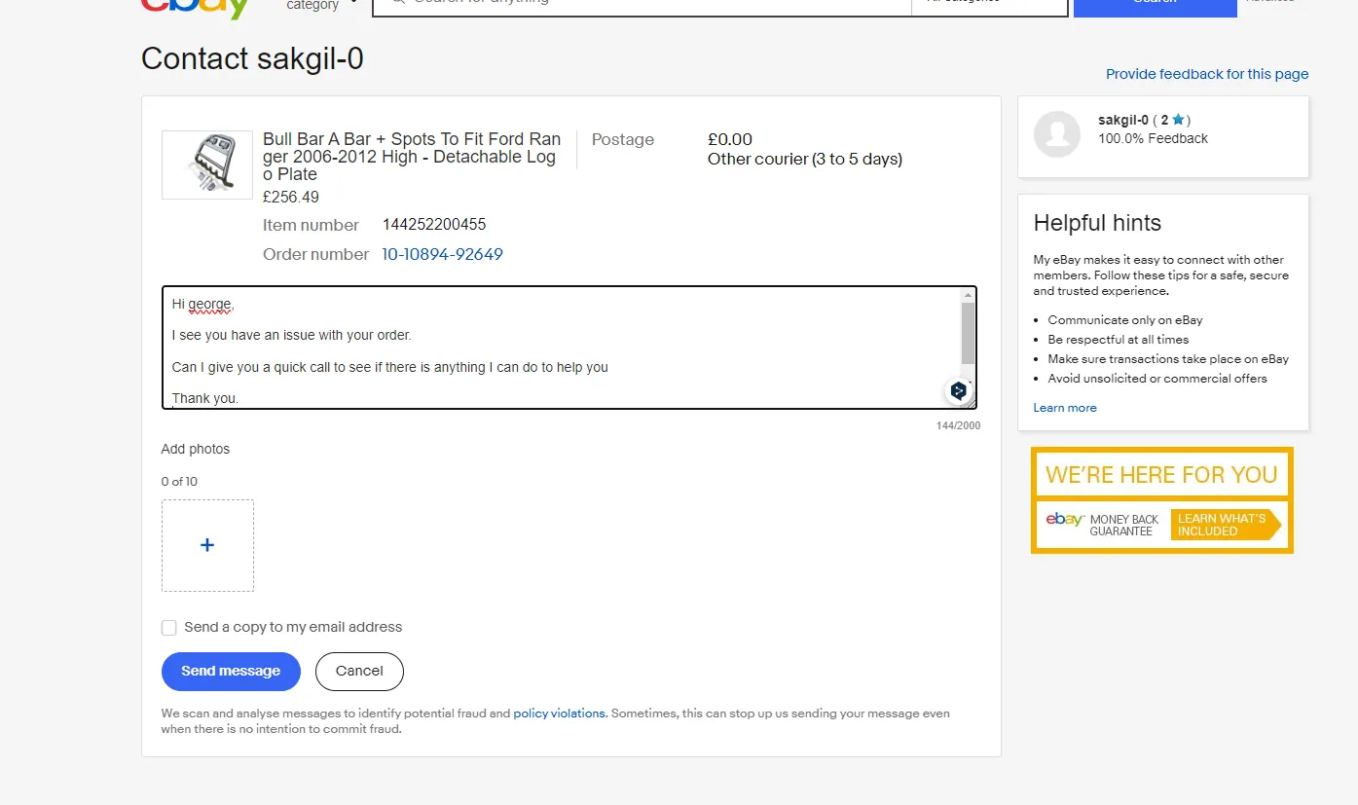1358x805 pixels.
Task: Tick Send a copy to my email address
Action: point(169,628)
